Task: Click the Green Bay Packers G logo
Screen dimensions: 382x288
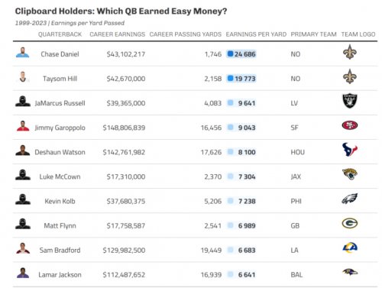Action: [350, 223]
